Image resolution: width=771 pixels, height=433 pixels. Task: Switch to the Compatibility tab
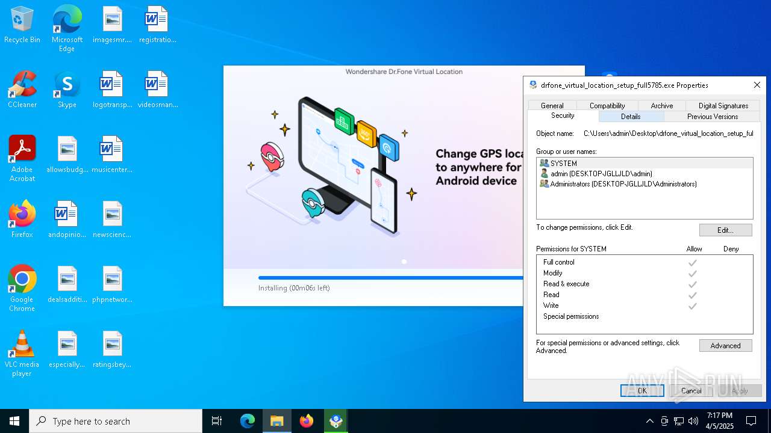coord(607,105)
